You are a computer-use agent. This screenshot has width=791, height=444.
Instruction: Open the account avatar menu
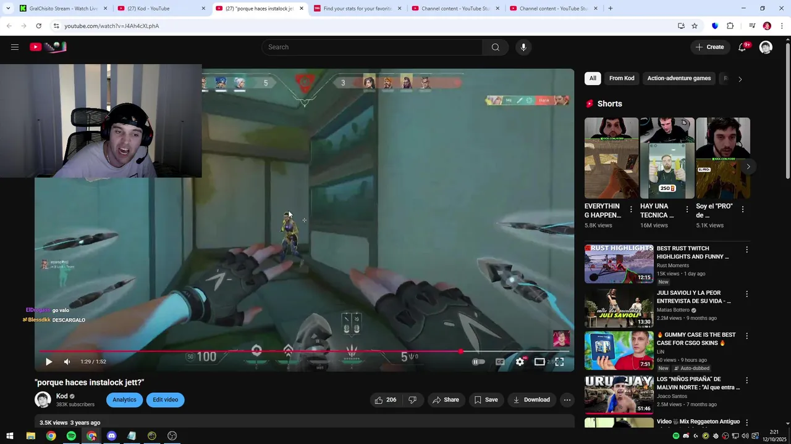pyautogui.click(x=766, y=47)
